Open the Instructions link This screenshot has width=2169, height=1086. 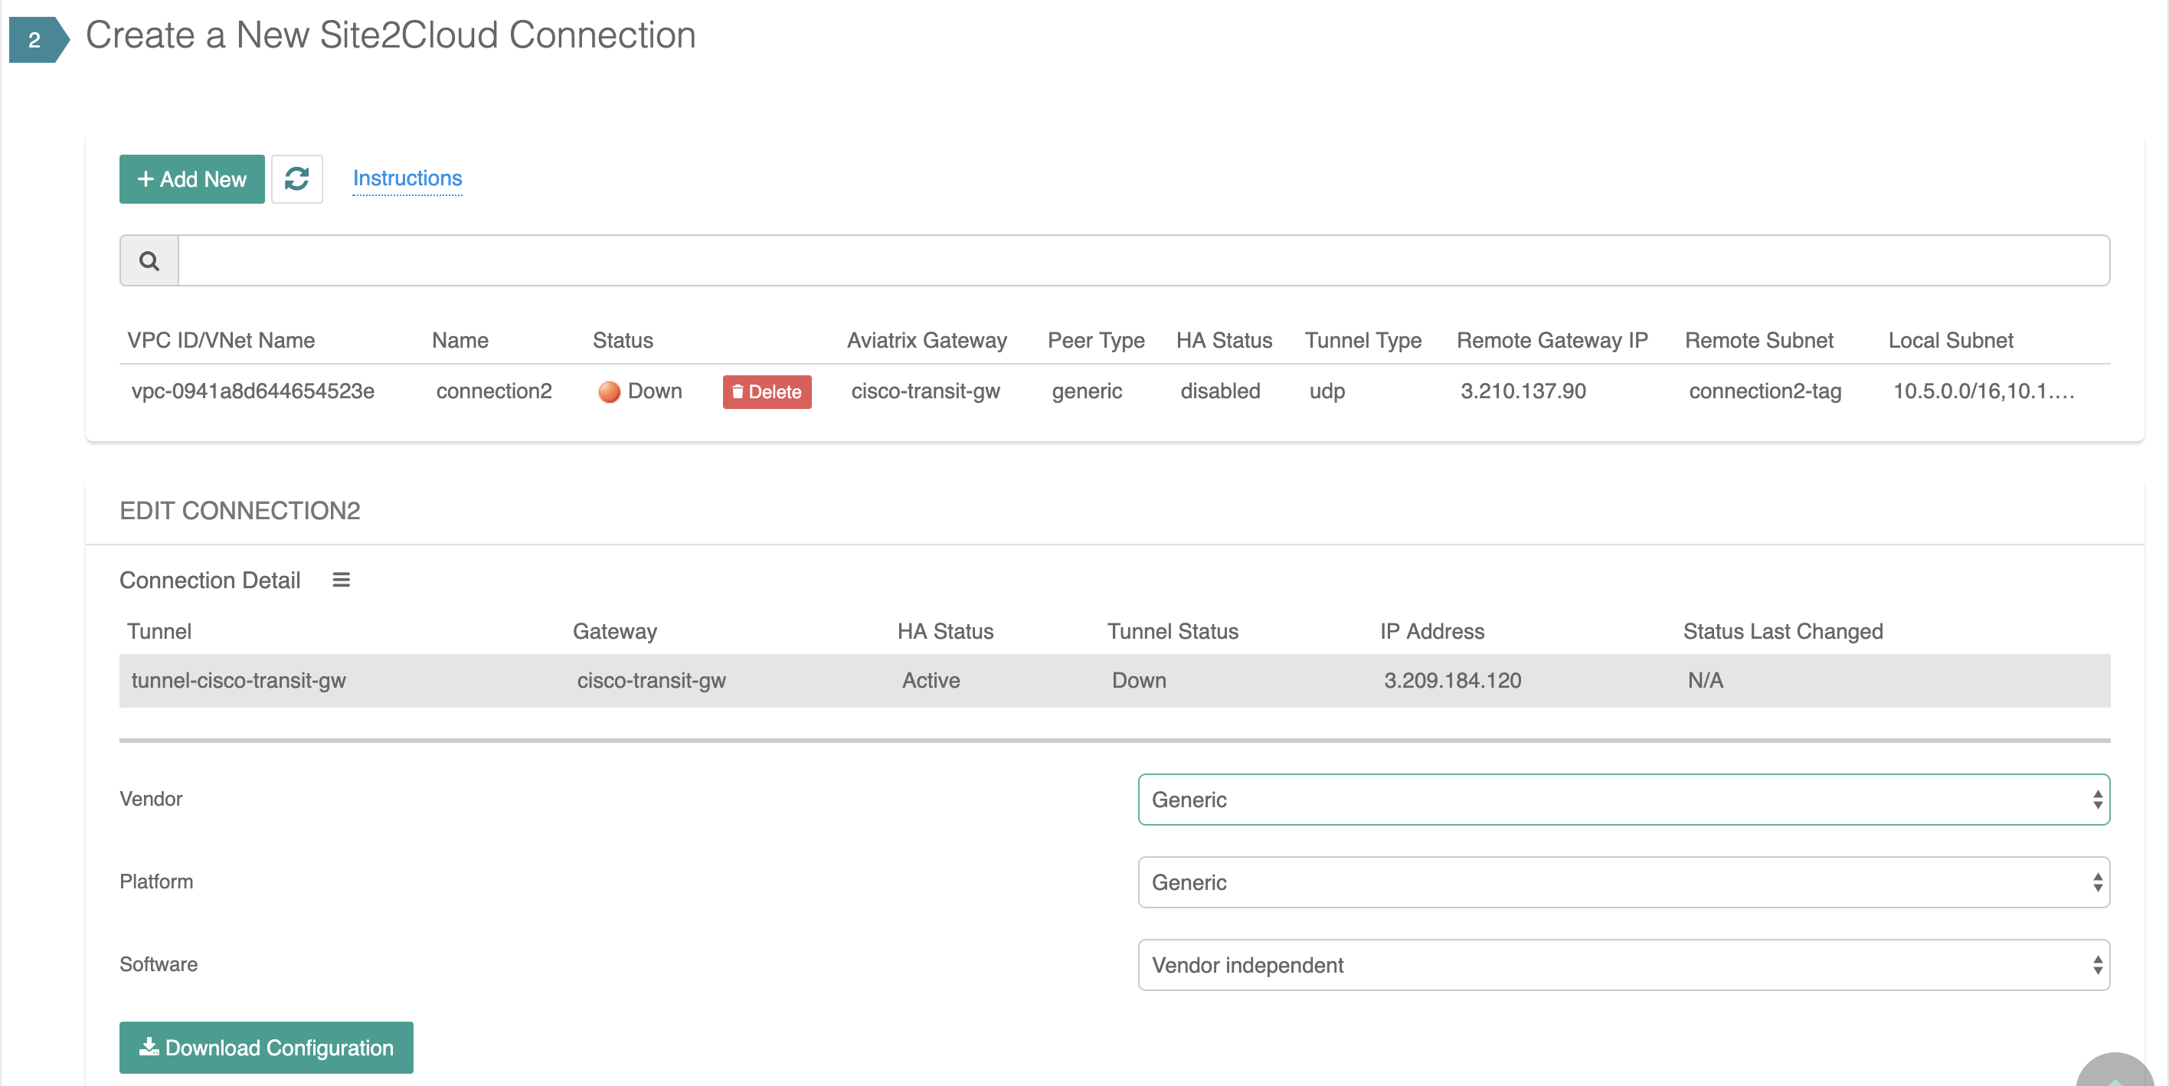point(407,178)
